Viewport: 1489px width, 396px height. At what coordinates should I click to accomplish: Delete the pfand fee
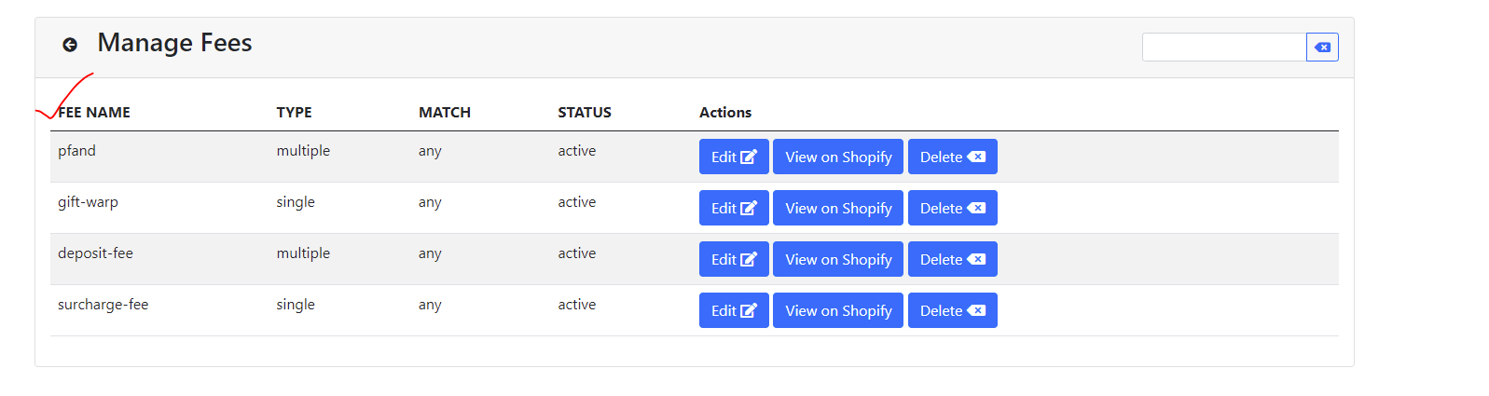(953, 157)
